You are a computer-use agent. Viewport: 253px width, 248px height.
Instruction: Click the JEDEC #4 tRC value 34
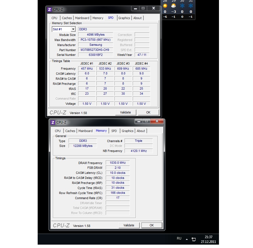[x=141, y=94]
